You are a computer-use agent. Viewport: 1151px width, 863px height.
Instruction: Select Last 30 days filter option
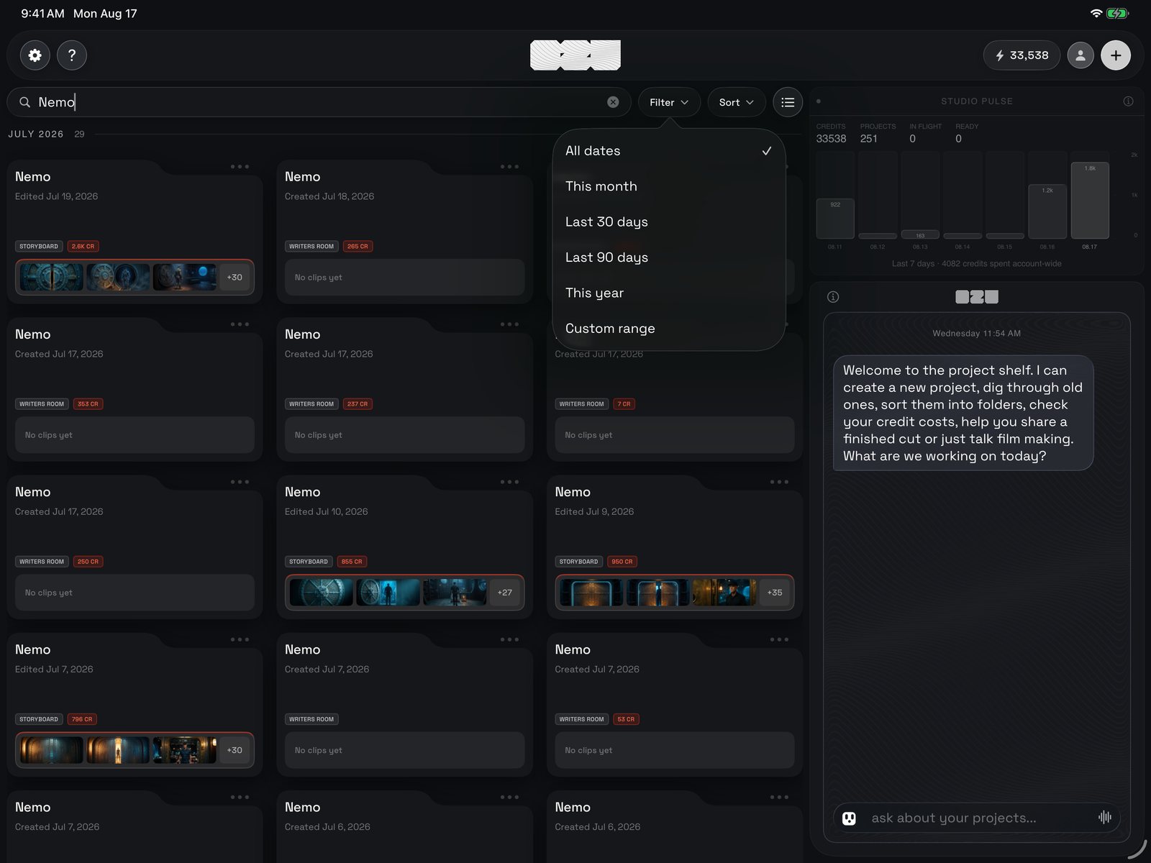(669, 222)
